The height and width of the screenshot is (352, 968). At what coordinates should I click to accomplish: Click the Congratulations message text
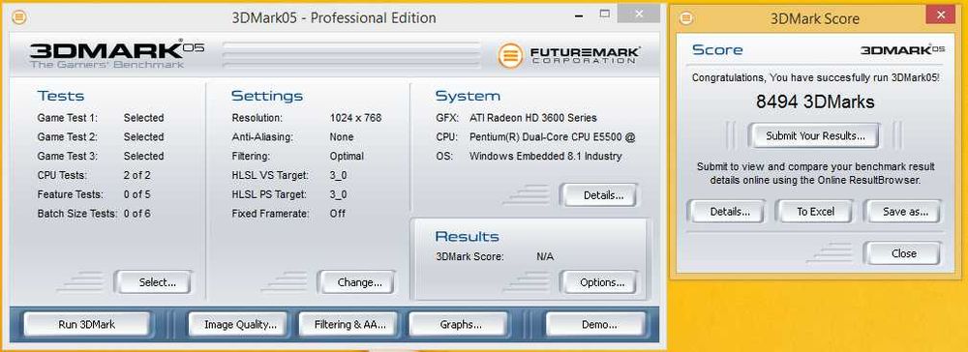click(x=815, y=77)
